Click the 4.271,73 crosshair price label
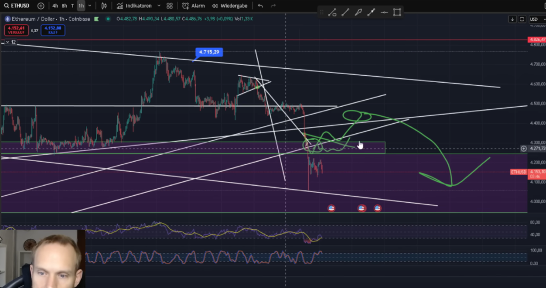546x288 pixels. pos(537,149)
